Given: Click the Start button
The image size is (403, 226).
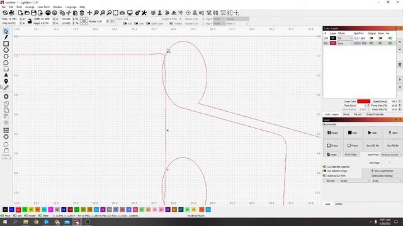Looking at the screenshot, I should pos(373,132).
